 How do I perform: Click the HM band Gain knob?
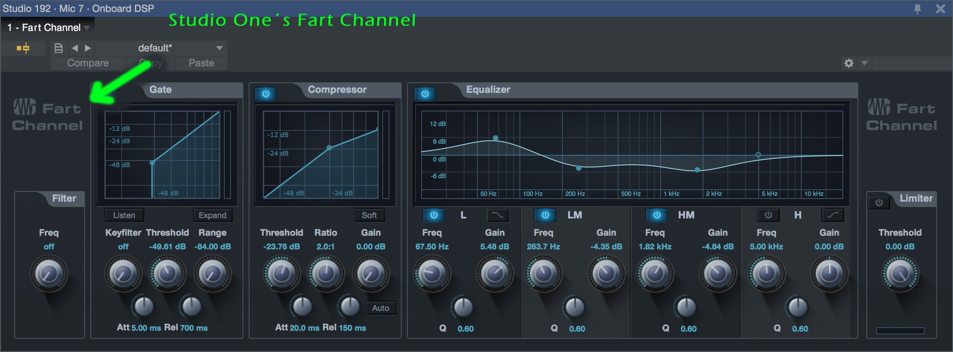click(718, 274)
